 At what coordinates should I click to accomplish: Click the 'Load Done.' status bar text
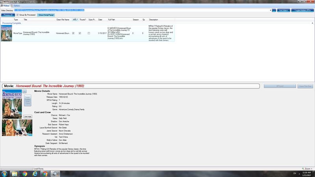(x=39, y=169)
